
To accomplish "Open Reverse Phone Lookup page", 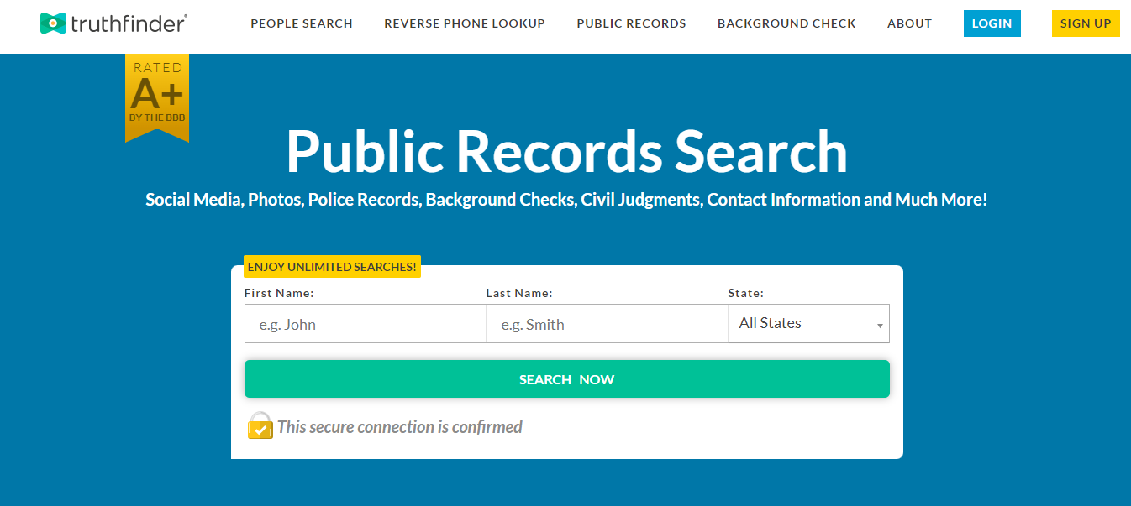I will [x=465, y=23].
